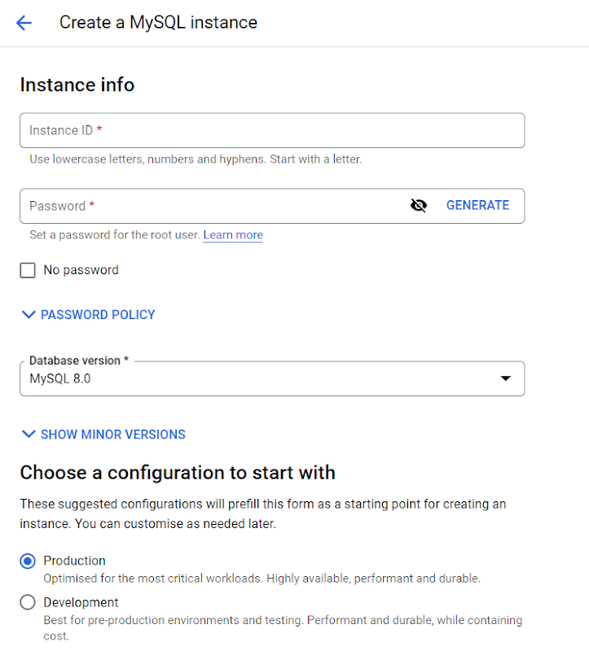Click the 'No password' label text
The width and height of the screenshot is (589, 651).
click(81, 270)
